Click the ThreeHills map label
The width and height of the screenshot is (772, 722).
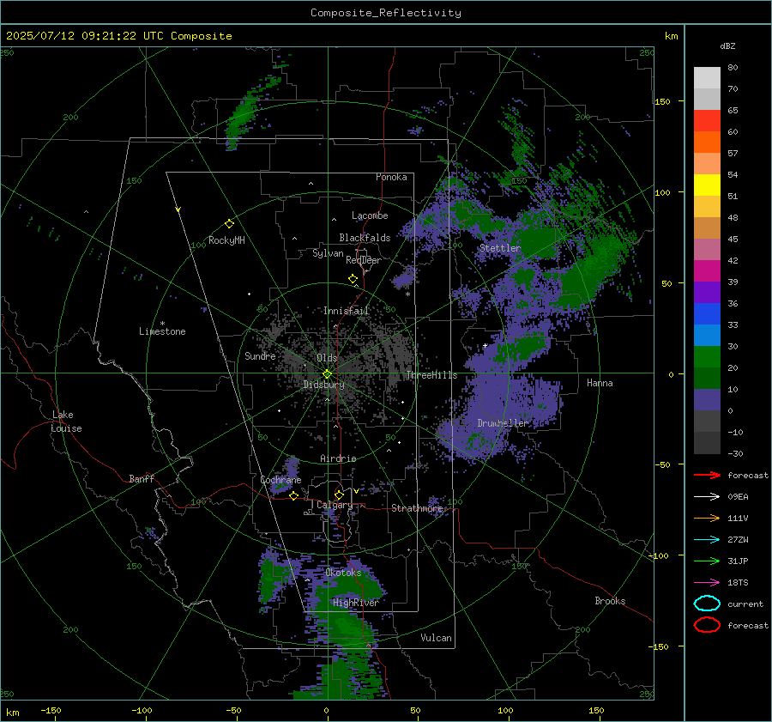[x=431, y=375]
